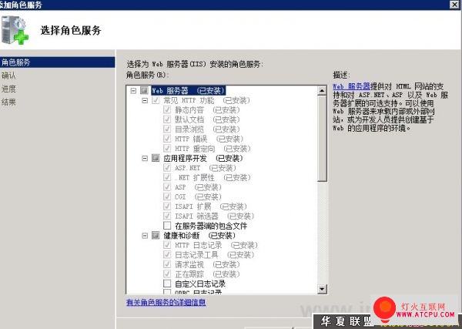Toggle the 目录浏览 checkbox

pos(167,129)
